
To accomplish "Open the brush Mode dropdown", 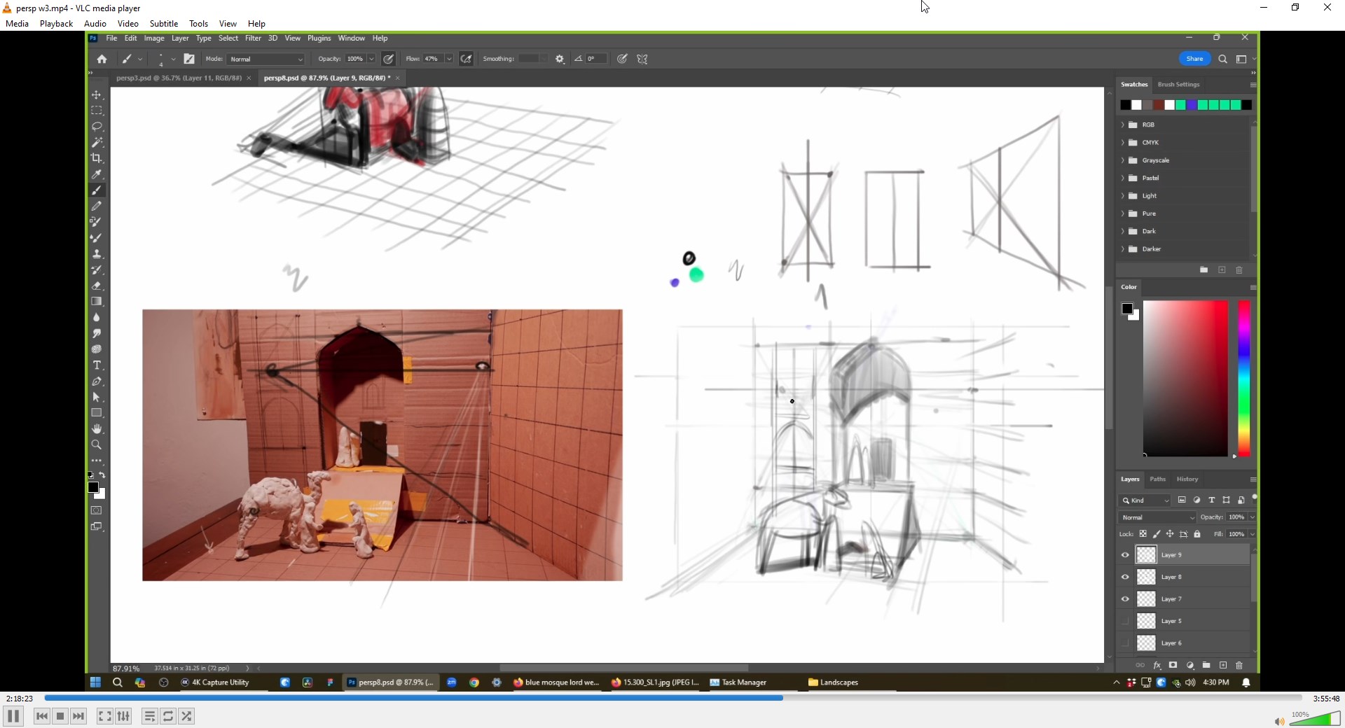I will 266,59.
